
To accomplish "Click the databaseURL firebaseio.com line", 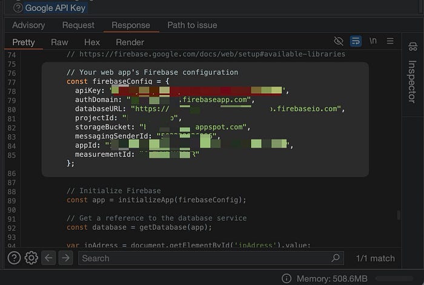I will (x=210, y=109).
